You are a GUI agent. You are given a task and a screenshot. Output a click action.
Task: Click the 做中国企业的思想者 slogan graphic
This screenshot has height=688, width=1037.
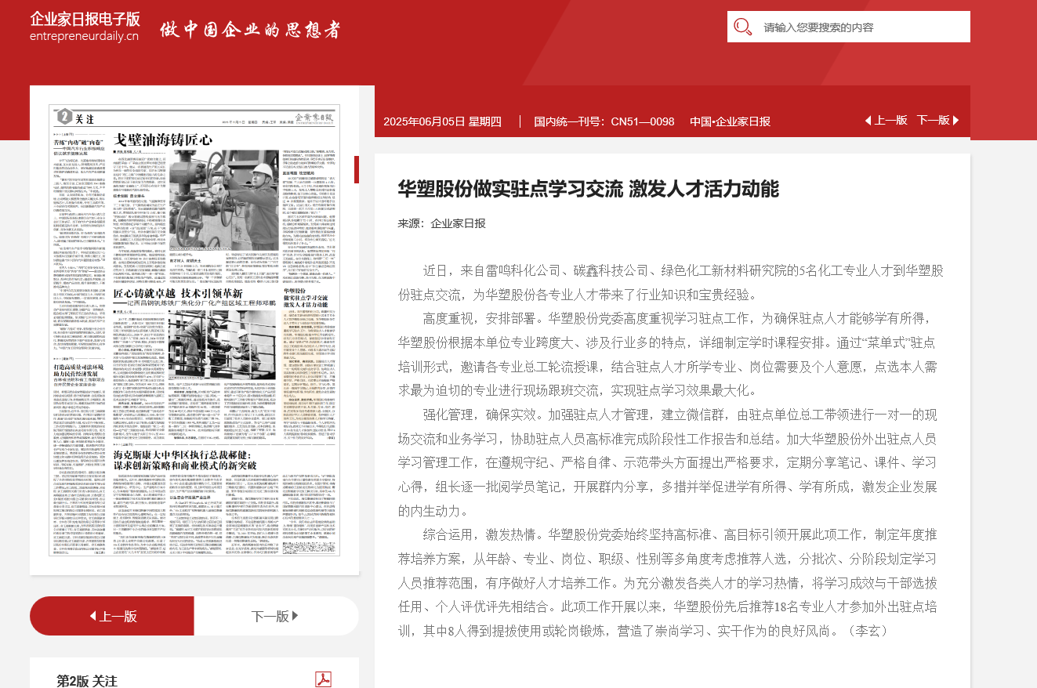point(250,30)
